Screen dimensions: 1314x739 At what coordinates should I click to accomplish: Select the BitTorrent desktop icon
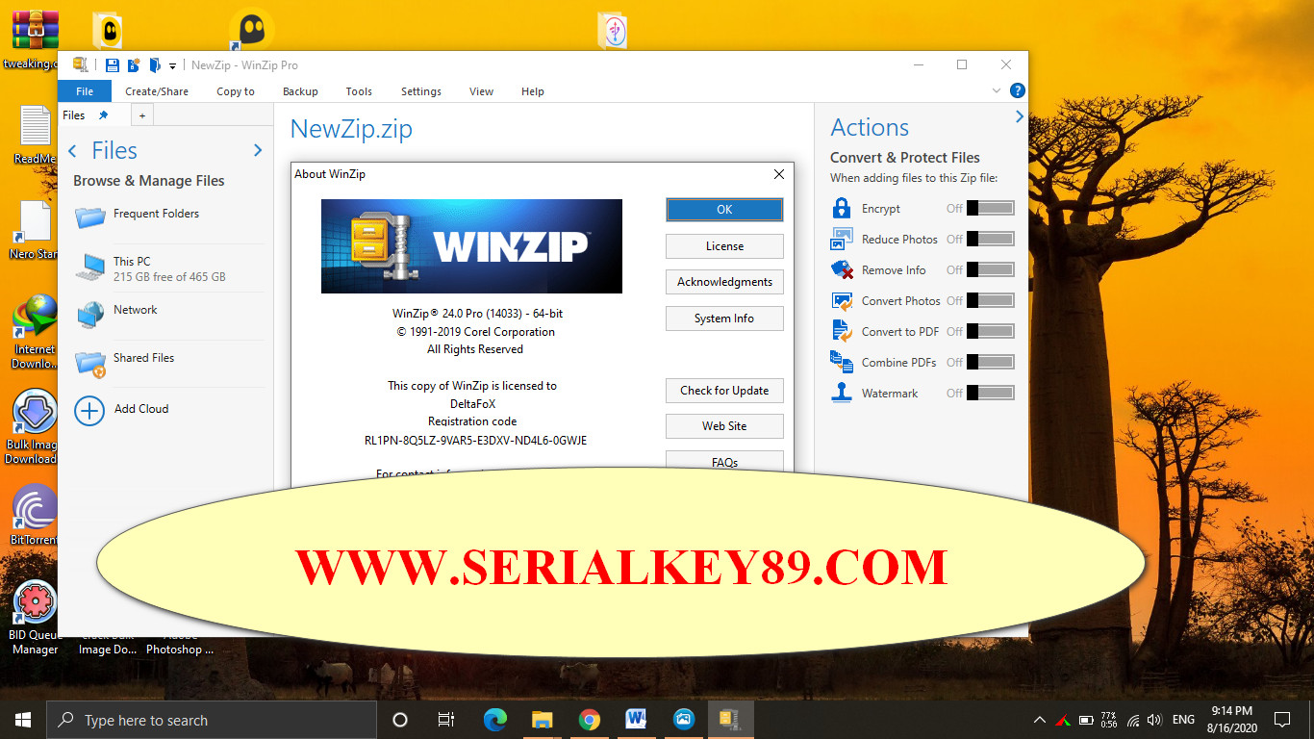pyautogui.click(x=35, y=514)
